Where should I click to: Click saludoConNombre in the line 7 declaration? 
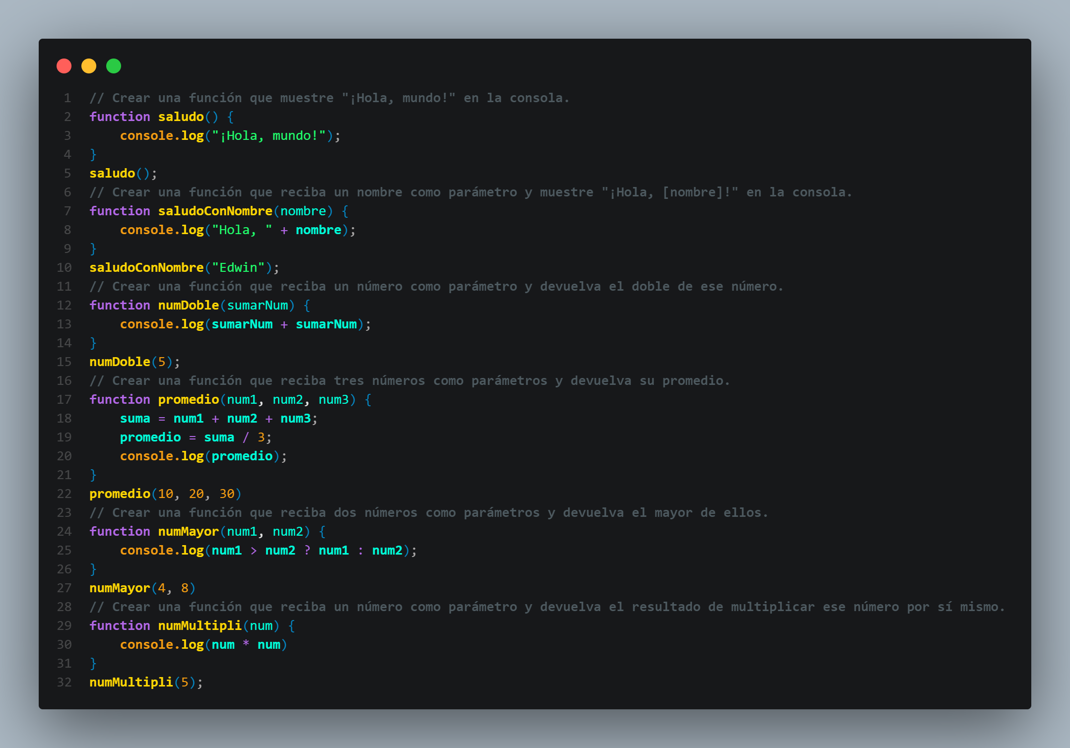pyautogui.click(x=215, y=211)
